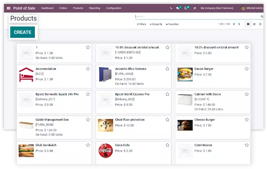This screenshot has width=267, height=169.
Task: Toggle star on 10PERCENTDISC discount card
Action: [168, 47]
